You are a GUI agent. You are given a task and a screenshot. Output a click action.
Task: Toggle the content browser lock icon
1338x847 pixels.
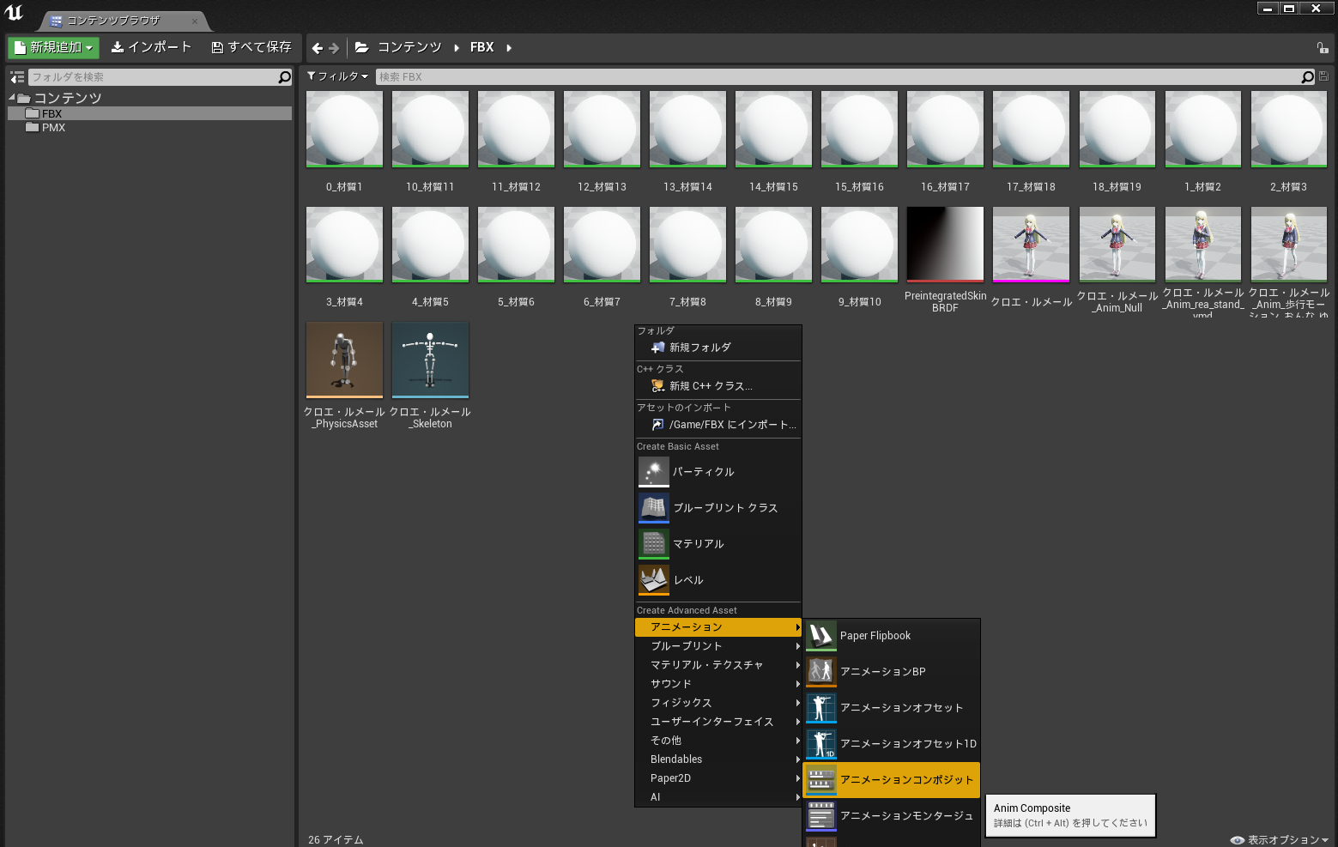click(x=1322, y=48)
